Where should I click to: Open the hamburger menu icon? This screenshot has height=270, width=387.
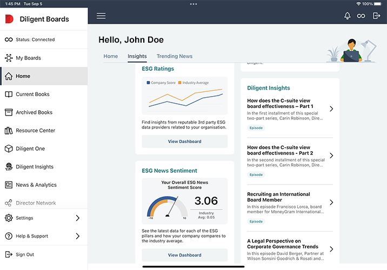101,16
